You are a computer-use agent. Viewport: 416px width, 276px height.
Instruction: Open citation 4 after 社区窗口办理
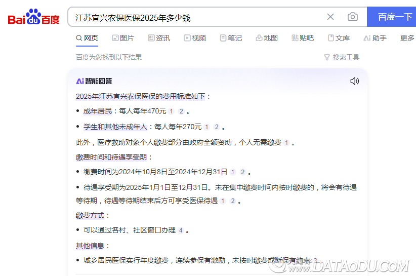pyautogui.click(x=181, y=230)
